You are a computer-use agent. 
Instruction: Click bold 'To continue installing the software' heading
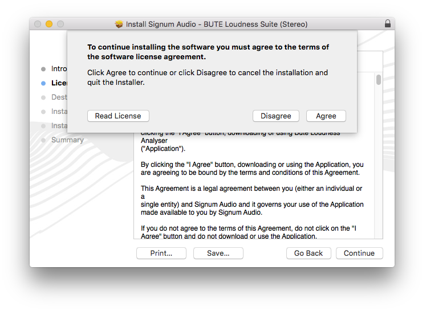(x=208, y=52)
